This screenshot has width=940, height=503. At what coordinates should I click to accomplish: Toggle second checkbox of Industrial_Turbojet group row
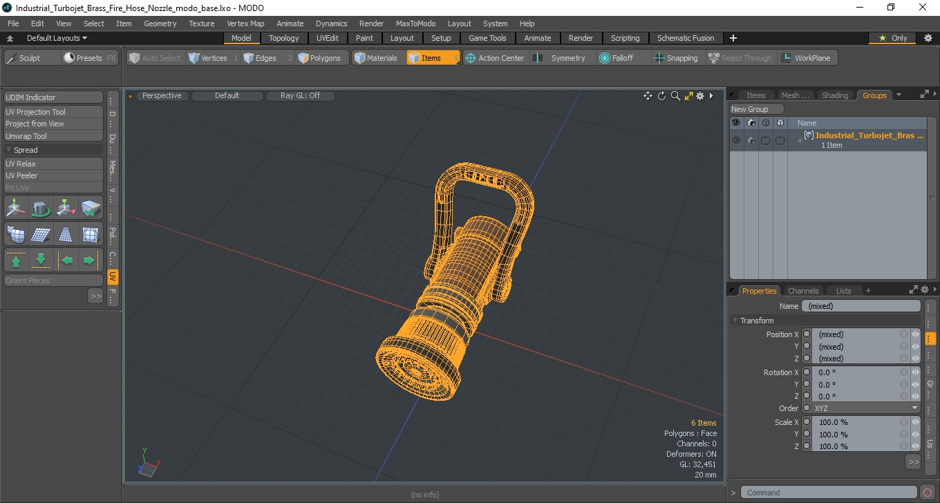point(780,140)
